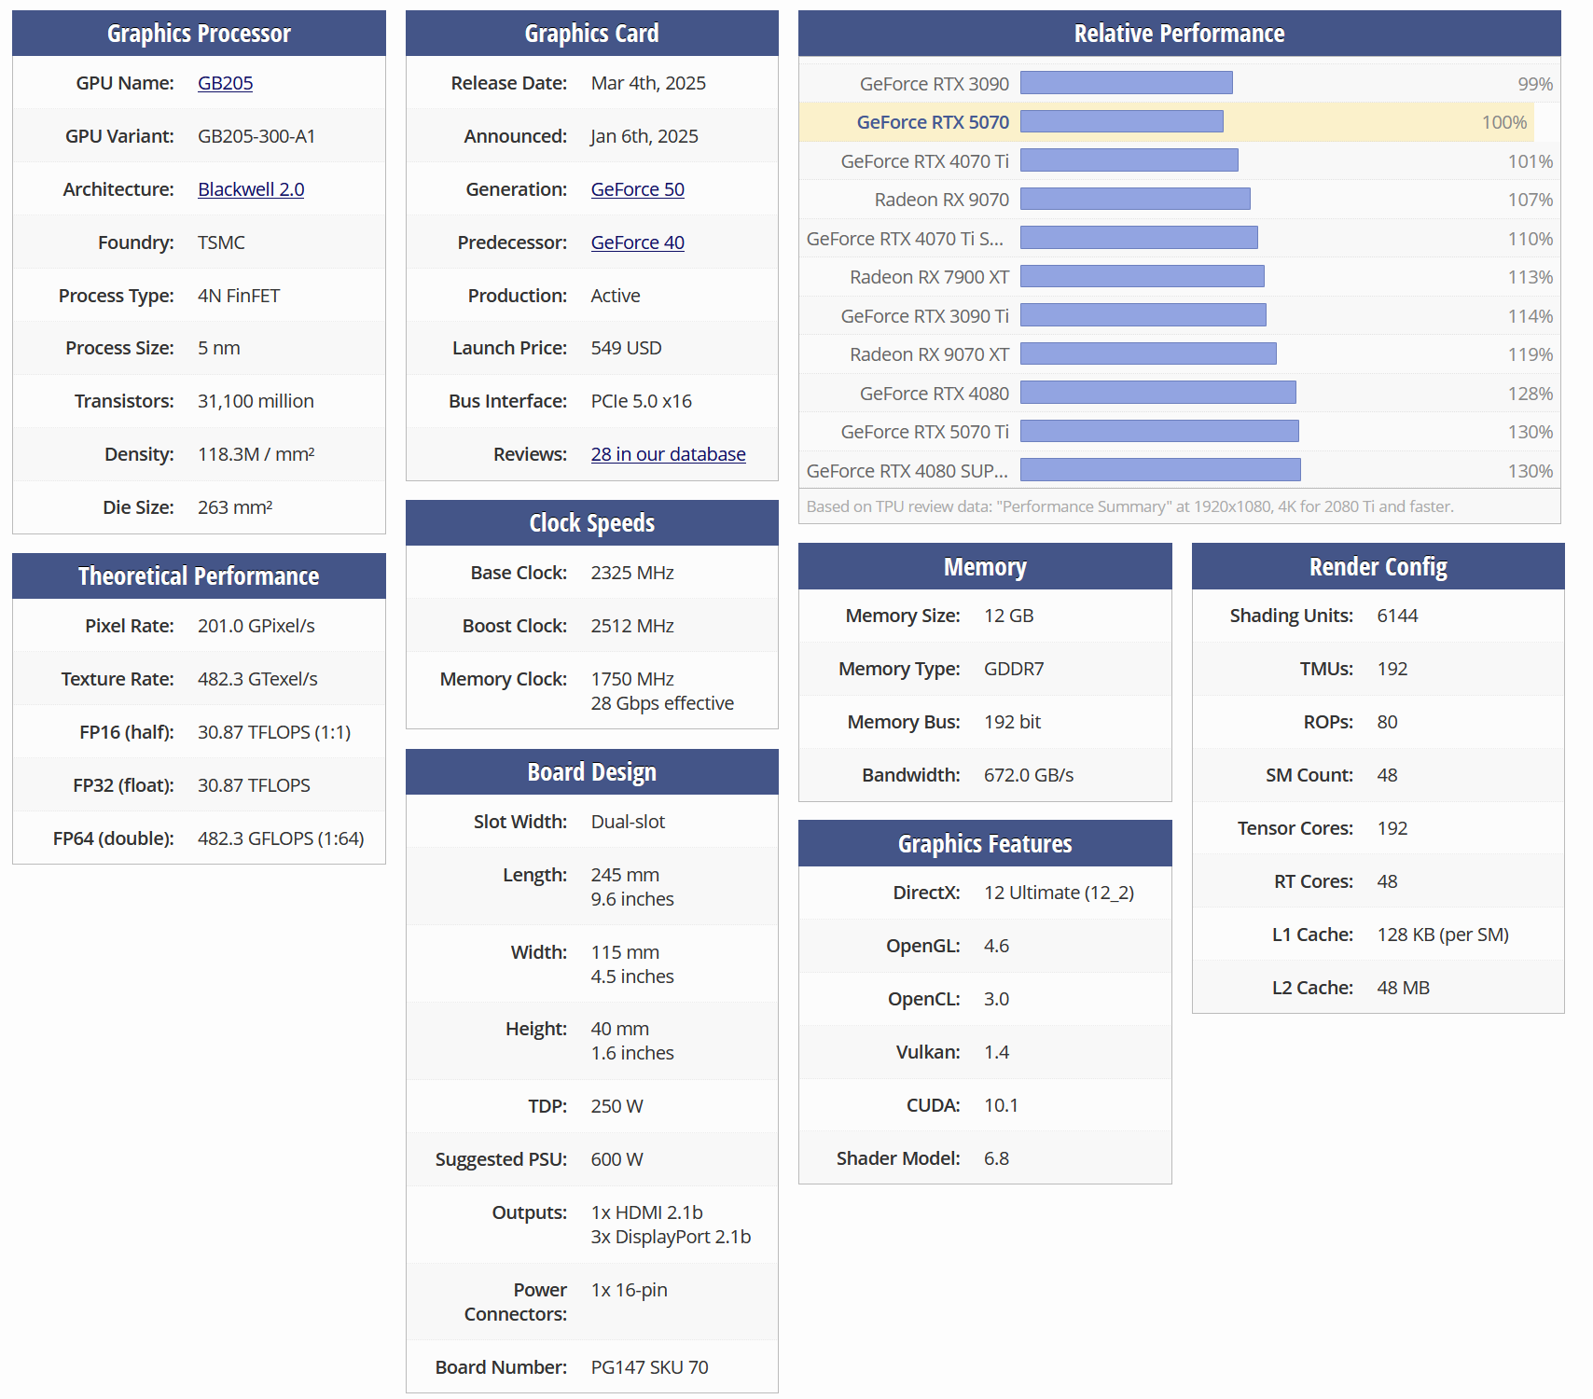Click the TPU review data footnote text
Viewport: 1593px width, 1399px height.
click(1129, 506)
